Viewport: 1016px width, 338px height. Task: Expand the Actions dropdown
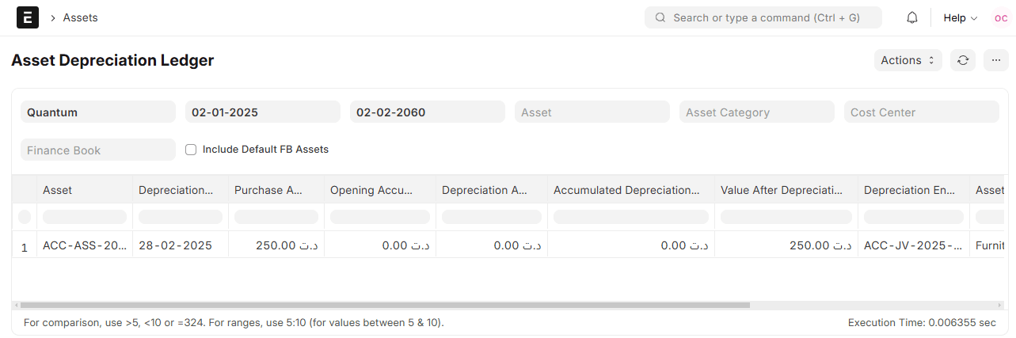click(x=908, y=60)
